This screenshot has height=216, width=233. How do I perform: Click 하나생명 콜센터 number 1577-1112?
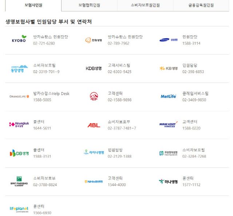(191, 185)
